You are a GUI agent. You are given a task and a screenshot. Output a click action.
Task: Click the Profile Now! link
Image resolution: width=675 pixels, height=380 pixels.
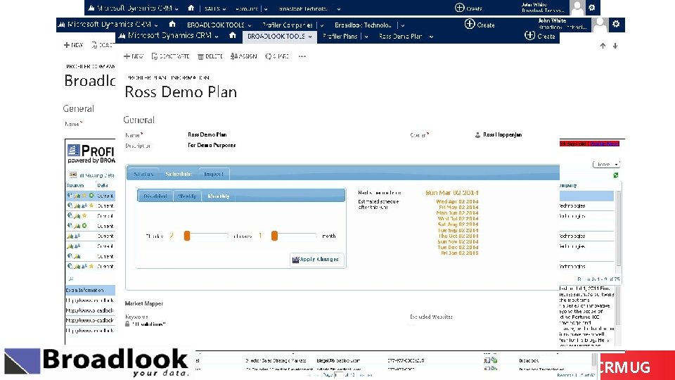(x=605, y=144)
